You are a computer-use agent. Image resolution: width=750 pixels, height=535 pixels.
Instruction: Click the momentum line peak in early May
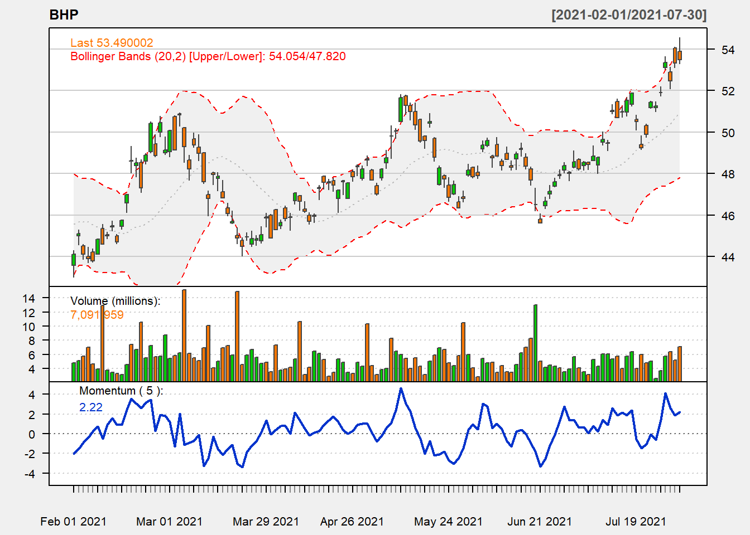[x=401, y=388]
